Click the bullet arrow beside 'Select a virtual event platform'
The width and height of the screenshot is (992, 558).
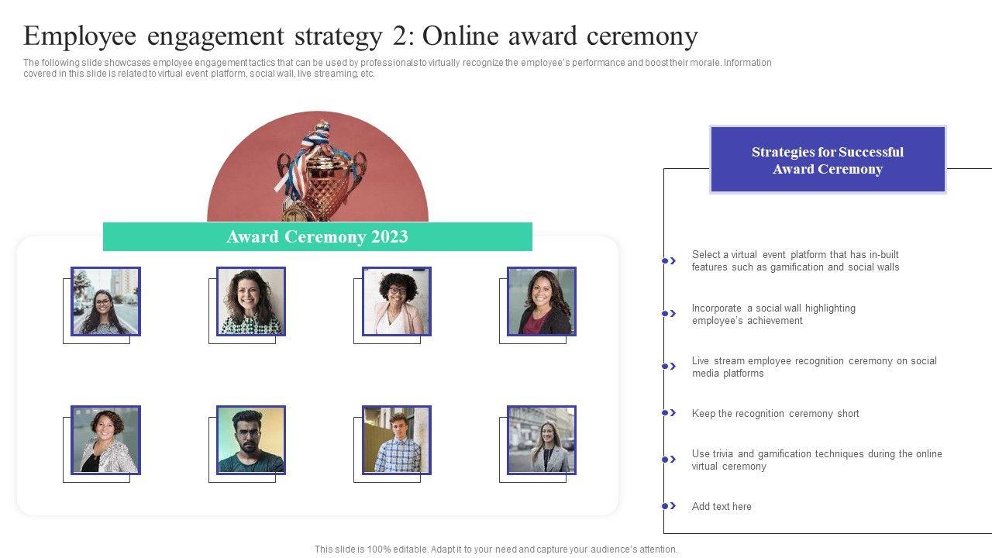(x=669, y=261)
